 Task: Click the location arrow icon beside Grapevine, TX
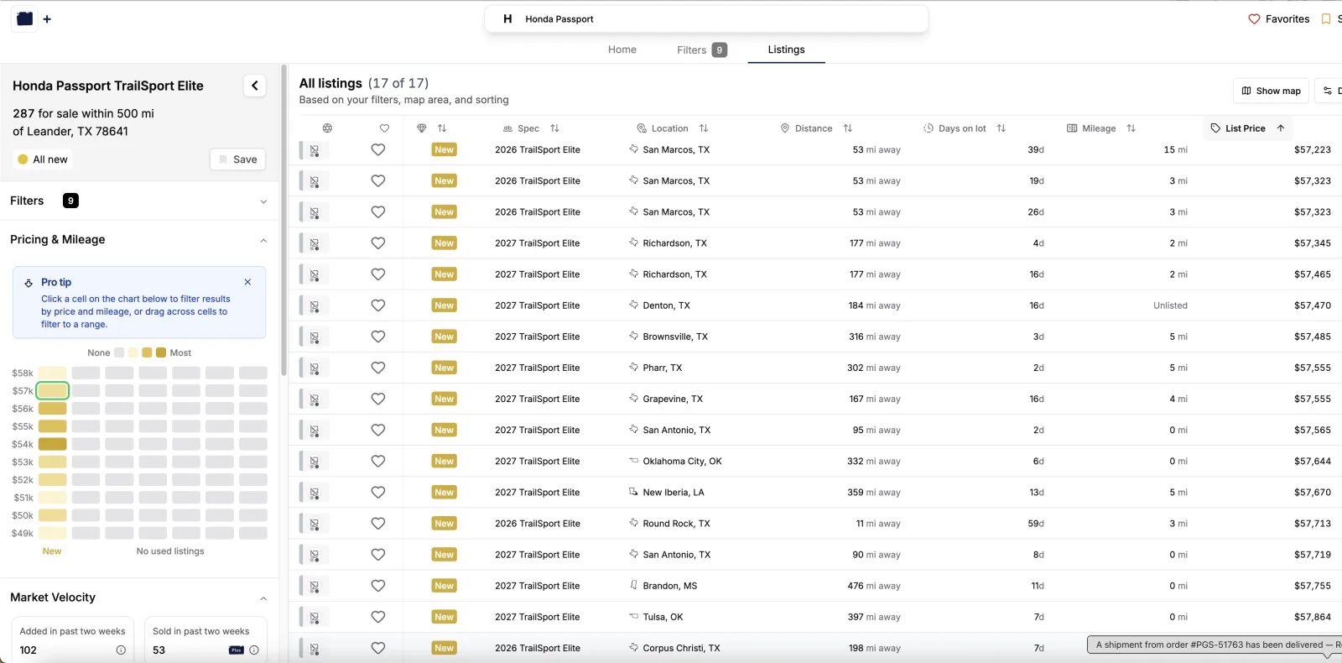coord(634,399)
